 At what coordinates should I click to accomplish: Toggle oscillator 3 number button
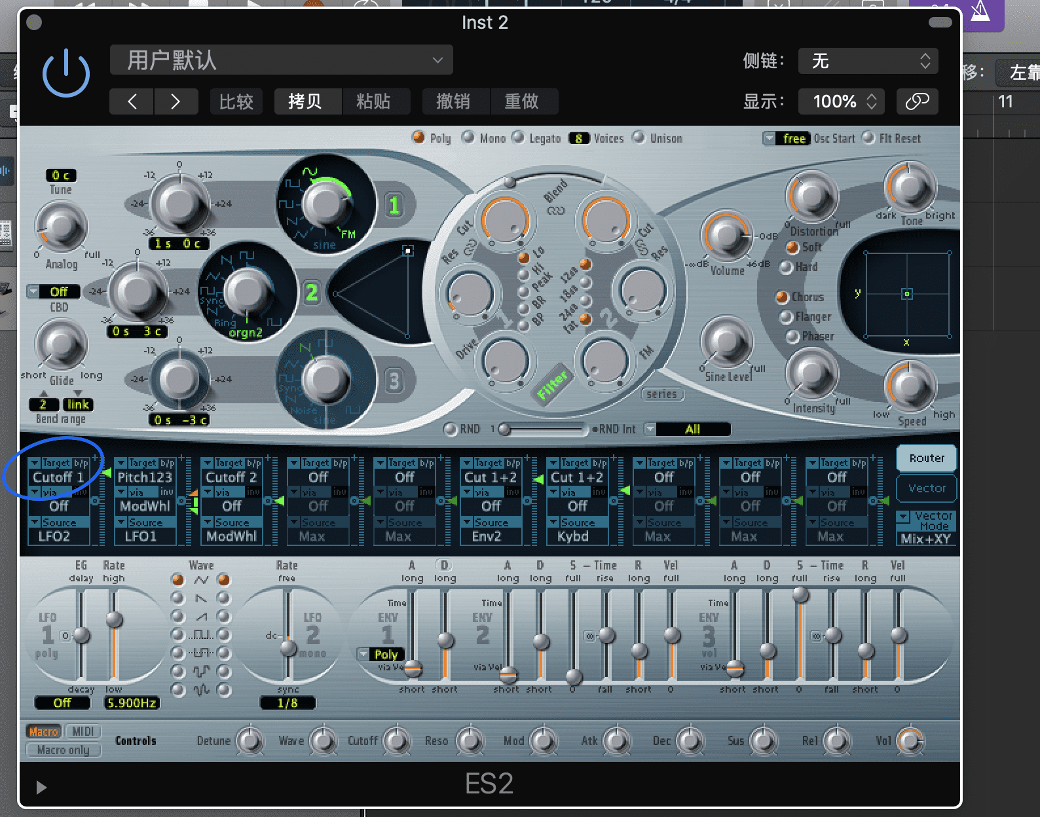(x=394, y=380)
